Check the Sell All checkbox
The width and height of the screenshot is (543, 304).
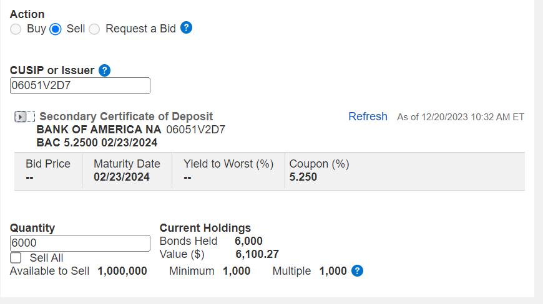click(x=16, y=258)
